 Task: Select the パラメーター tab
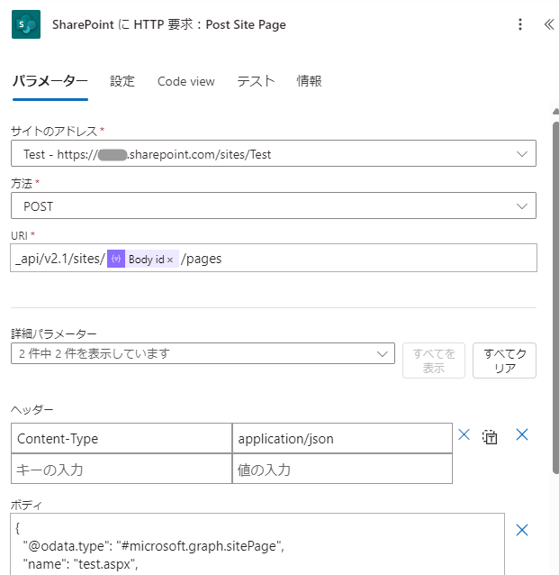click(x=50, y=81)
